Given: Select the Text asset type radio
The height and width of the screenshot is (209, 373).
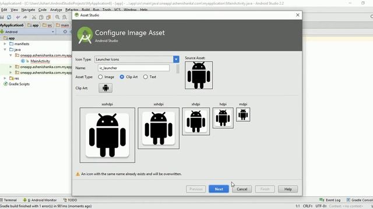Looking at the screenshot, I should coord(145,77).
